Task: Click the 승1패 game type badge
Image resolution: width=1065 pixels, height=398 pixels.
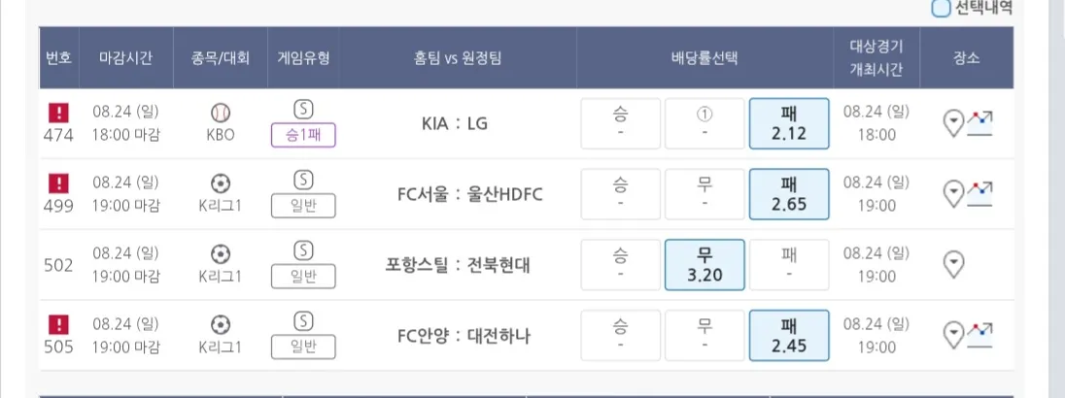Action: tap(303, 135)
